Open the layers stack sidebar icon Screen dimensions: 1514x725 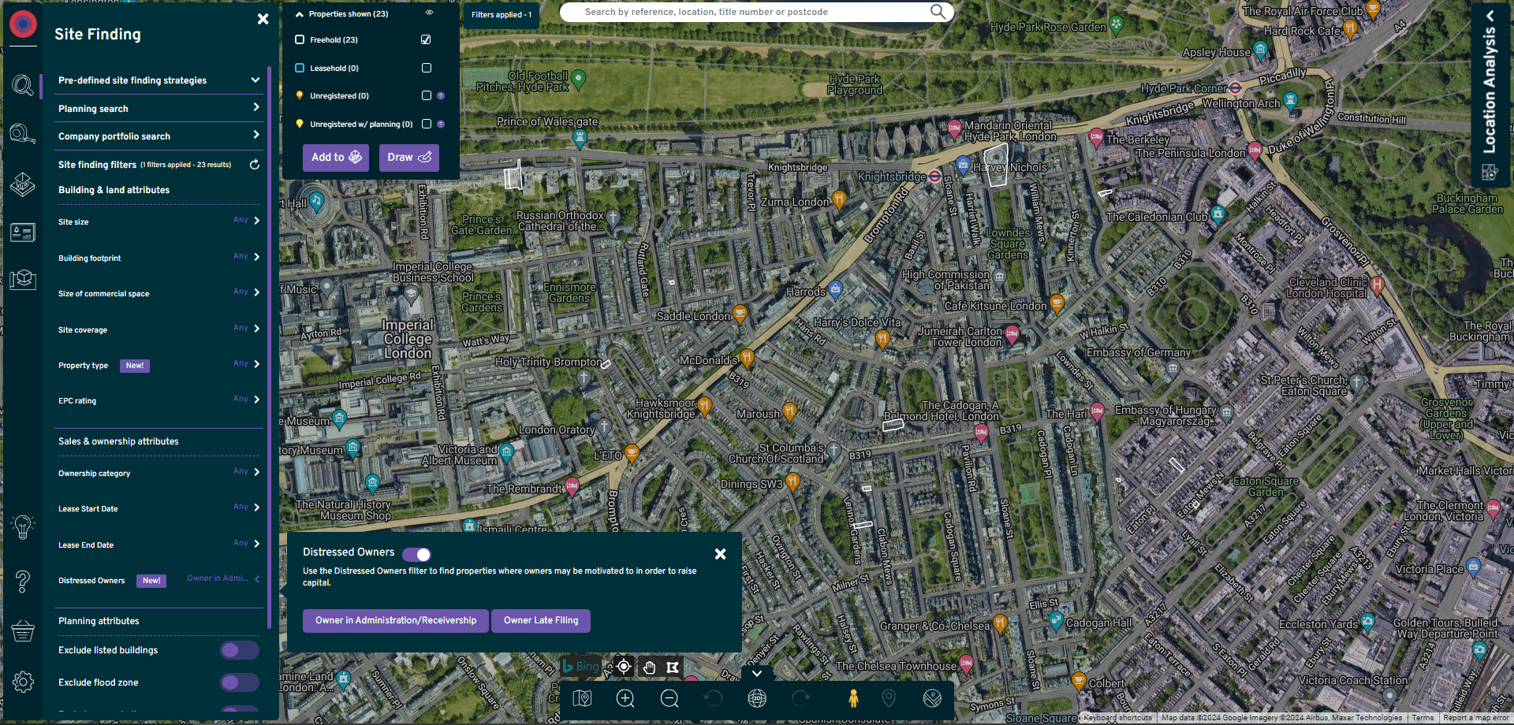(23, 184)
